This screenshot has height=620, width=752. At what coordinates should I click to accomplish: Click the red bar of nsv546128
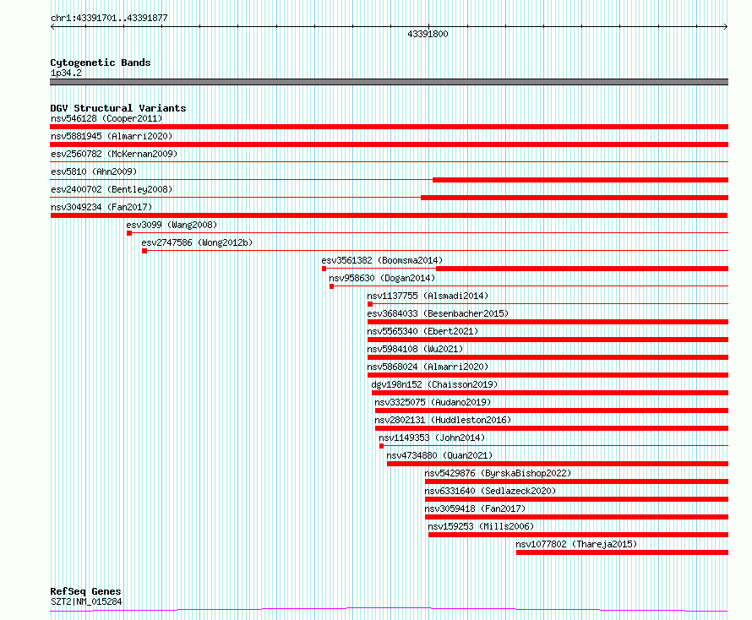click(x=389, y=127)
